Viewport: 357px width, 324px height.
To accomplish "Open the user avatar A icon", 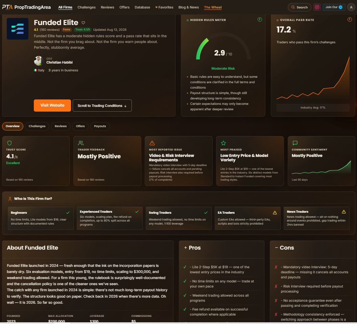I will pos(351,7).
